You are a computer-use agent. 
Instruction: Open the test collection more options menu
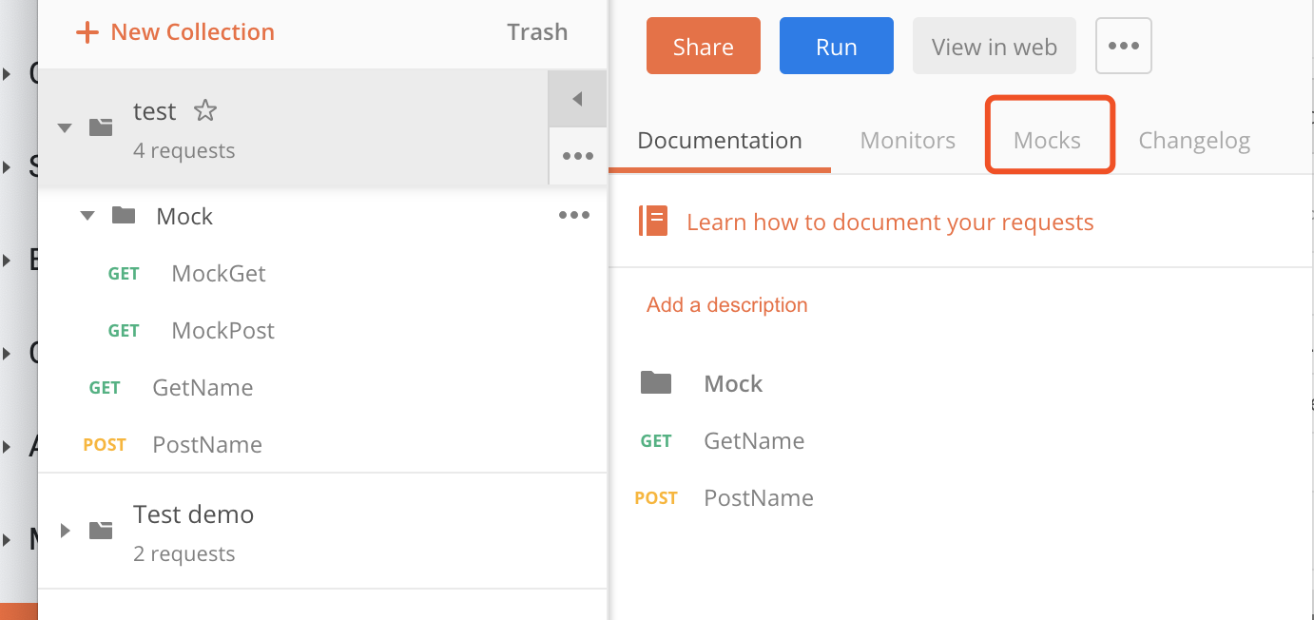(x=577, y=156)
